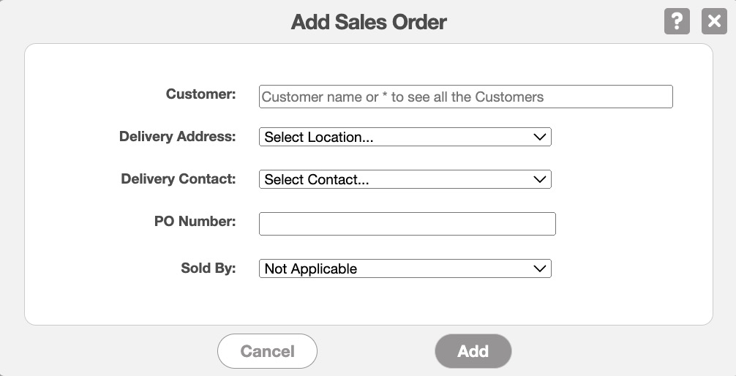Click the chevron arrow beside Not Applicable

coord(540,268)
